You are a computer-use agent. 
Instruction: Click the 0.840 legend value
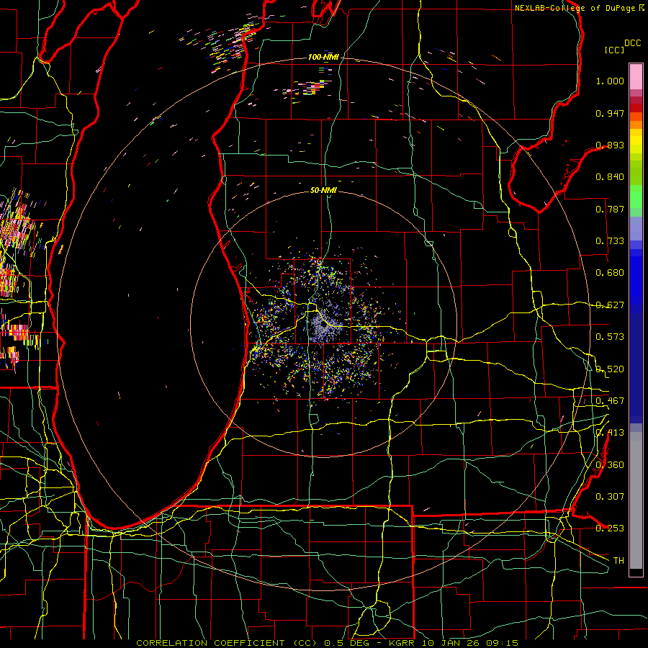click(610, 177)
